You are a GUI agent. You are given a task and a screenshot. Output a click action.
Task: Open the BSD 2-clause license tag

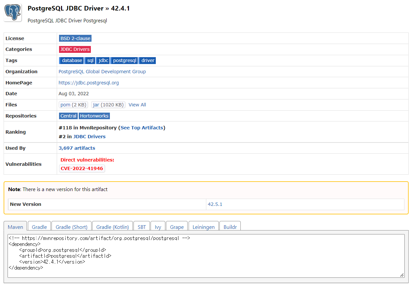75,38
